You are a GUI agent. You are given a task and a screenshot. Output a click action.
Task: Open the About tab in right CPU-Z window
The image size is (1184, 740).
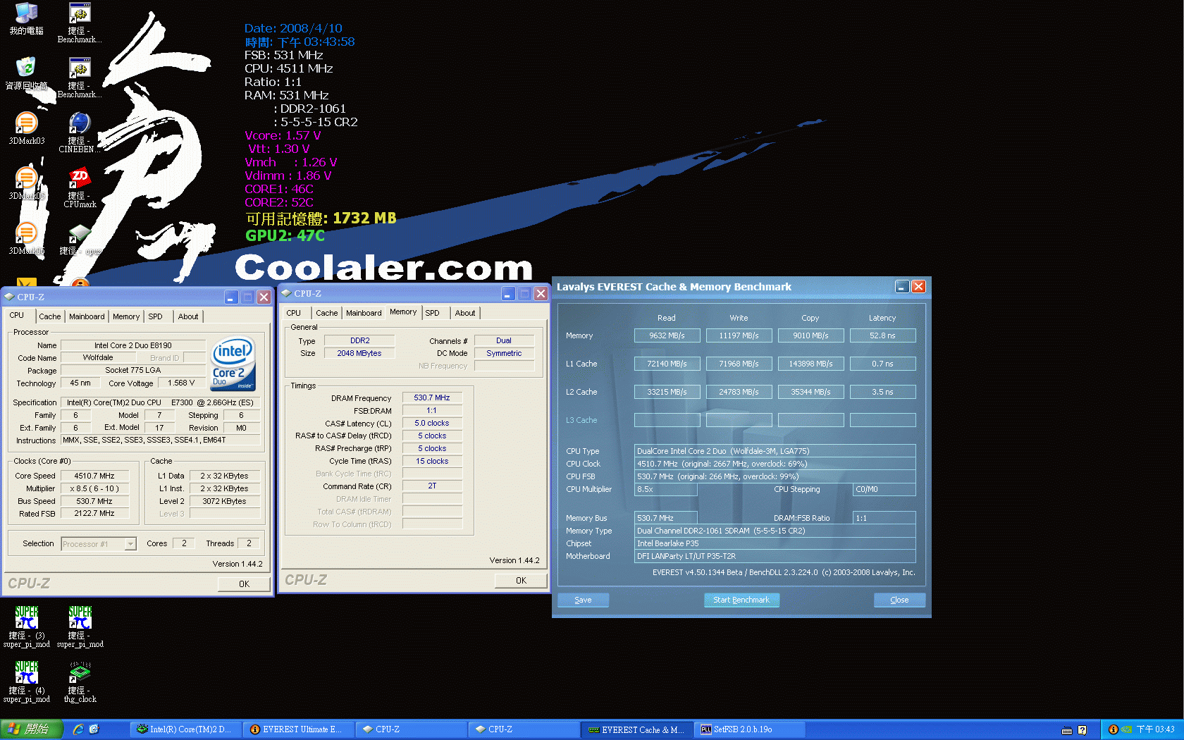click(464, 313)
